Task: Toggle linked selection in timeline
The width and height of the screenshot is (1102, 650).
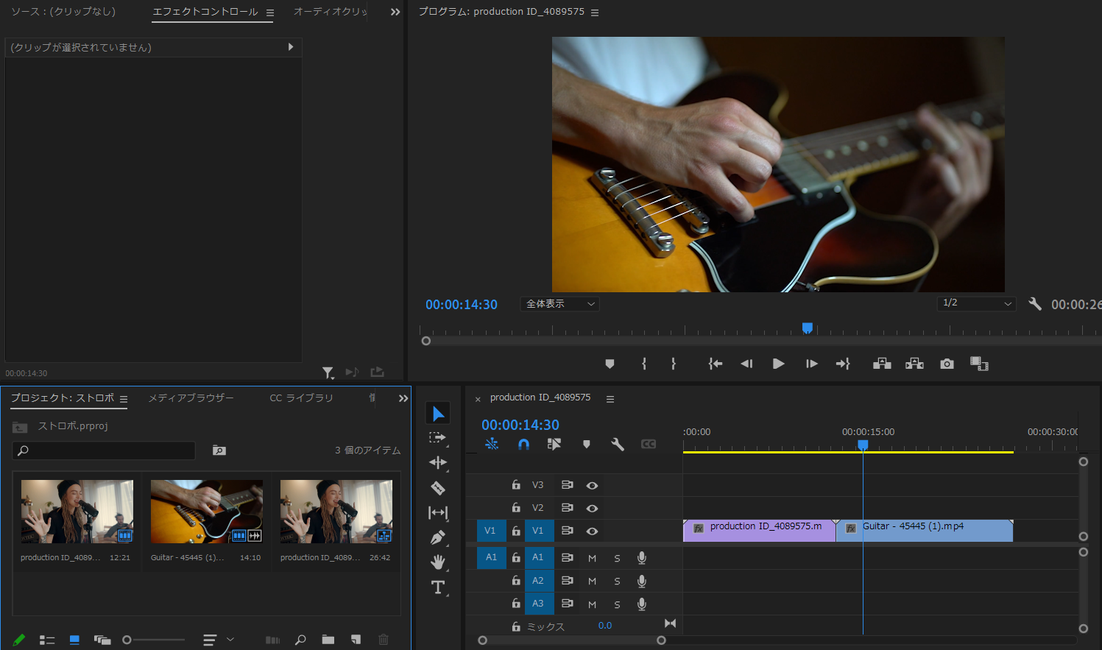Action: point(554,444)
